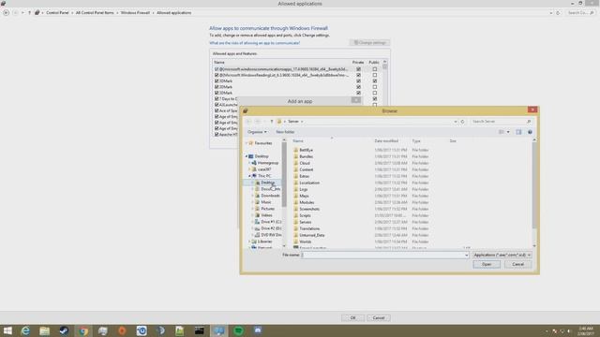This screenshot has height=337, width=600.
Task: Click the OK button in Allowed applications window
Action: 352,318
